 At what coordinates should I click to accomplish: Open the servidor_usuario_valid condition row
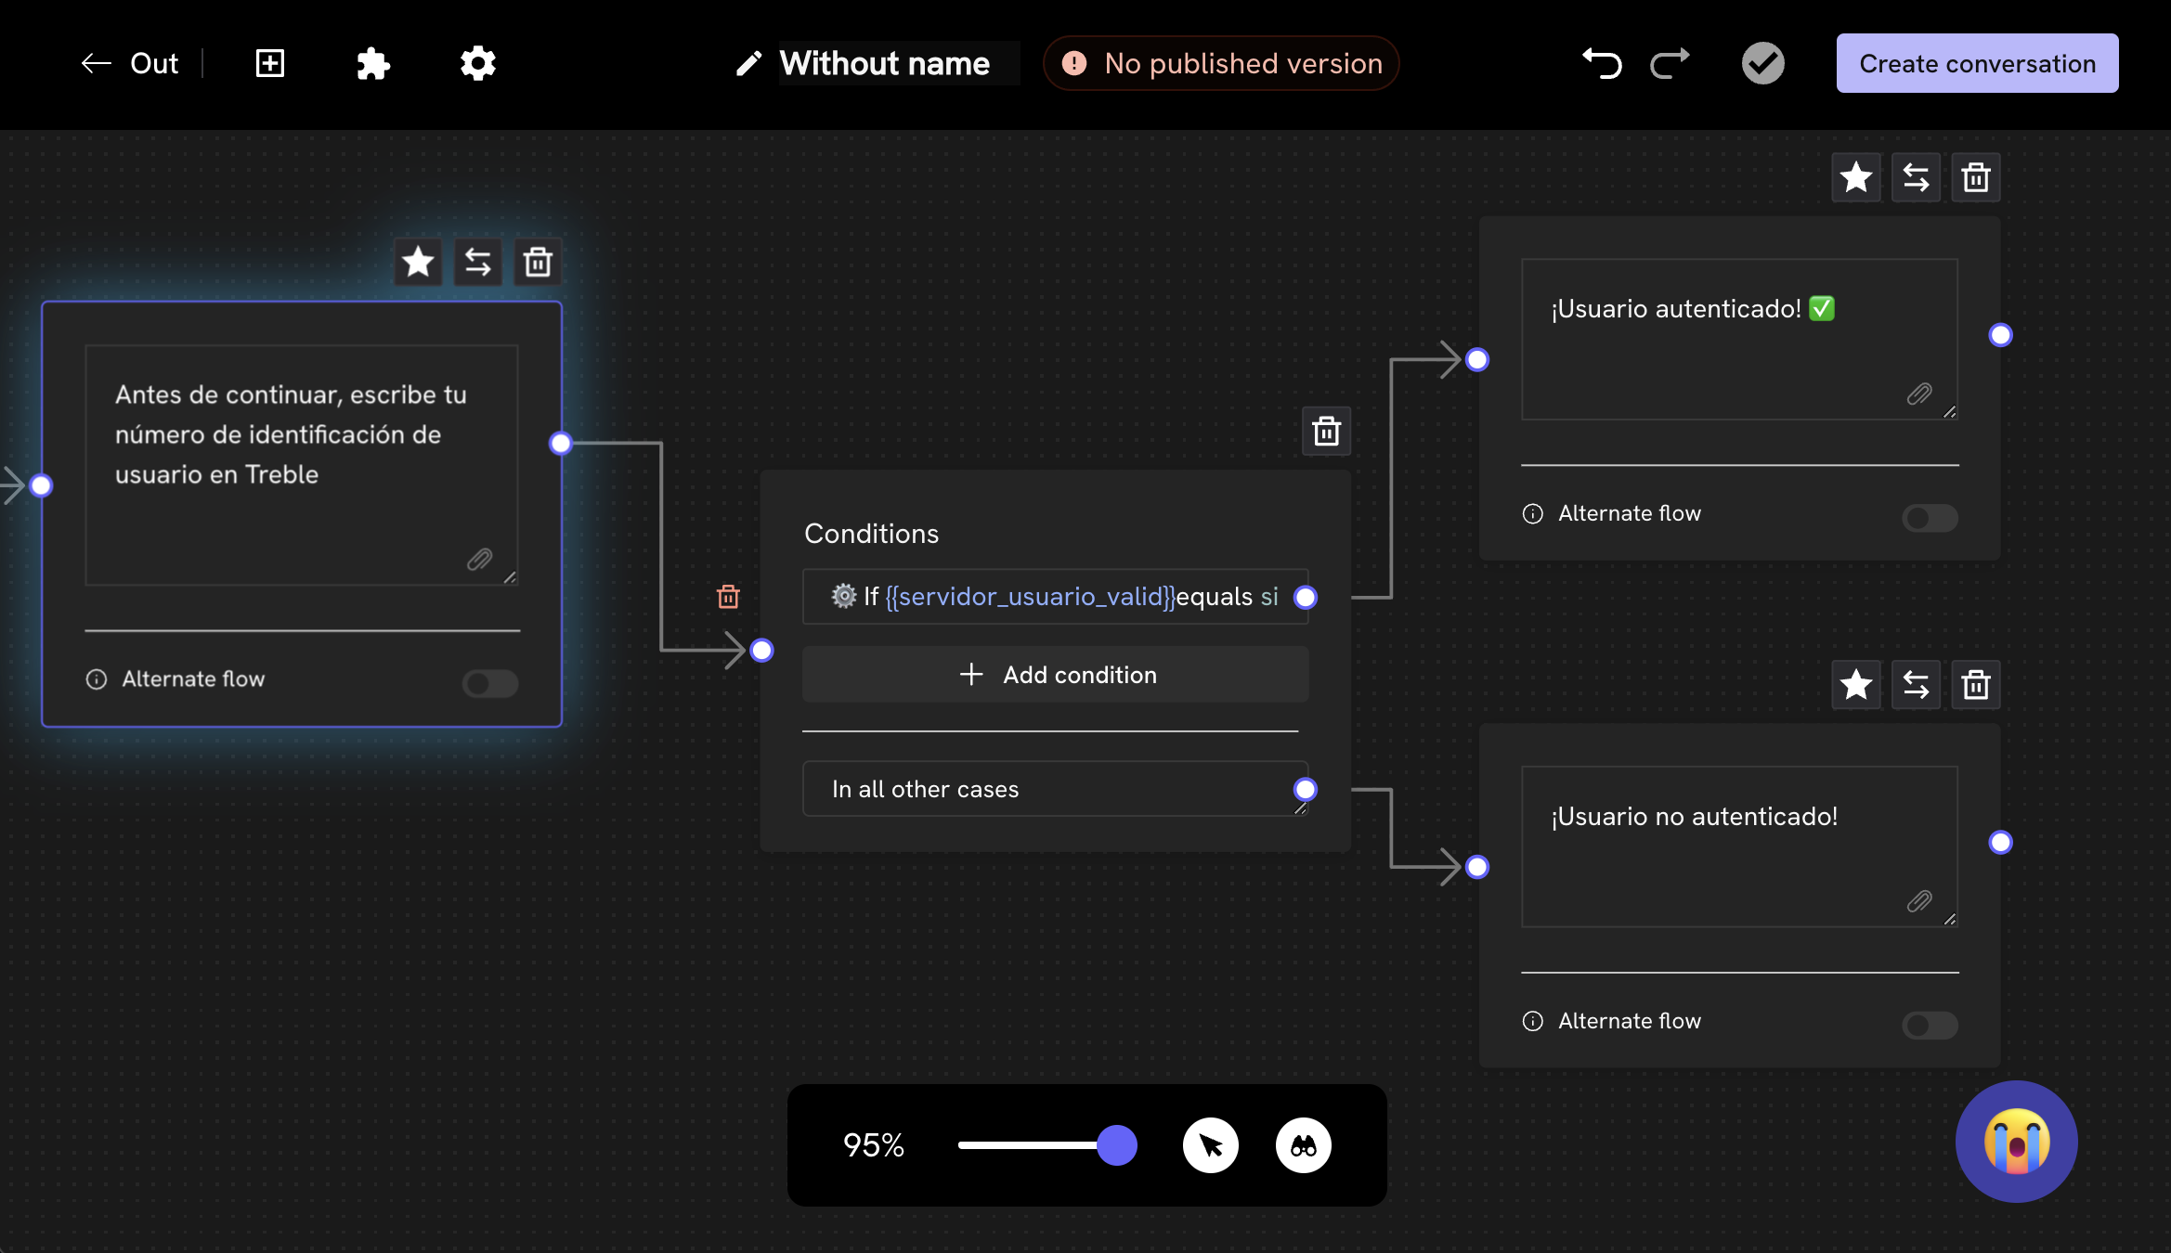[1055, 597]
